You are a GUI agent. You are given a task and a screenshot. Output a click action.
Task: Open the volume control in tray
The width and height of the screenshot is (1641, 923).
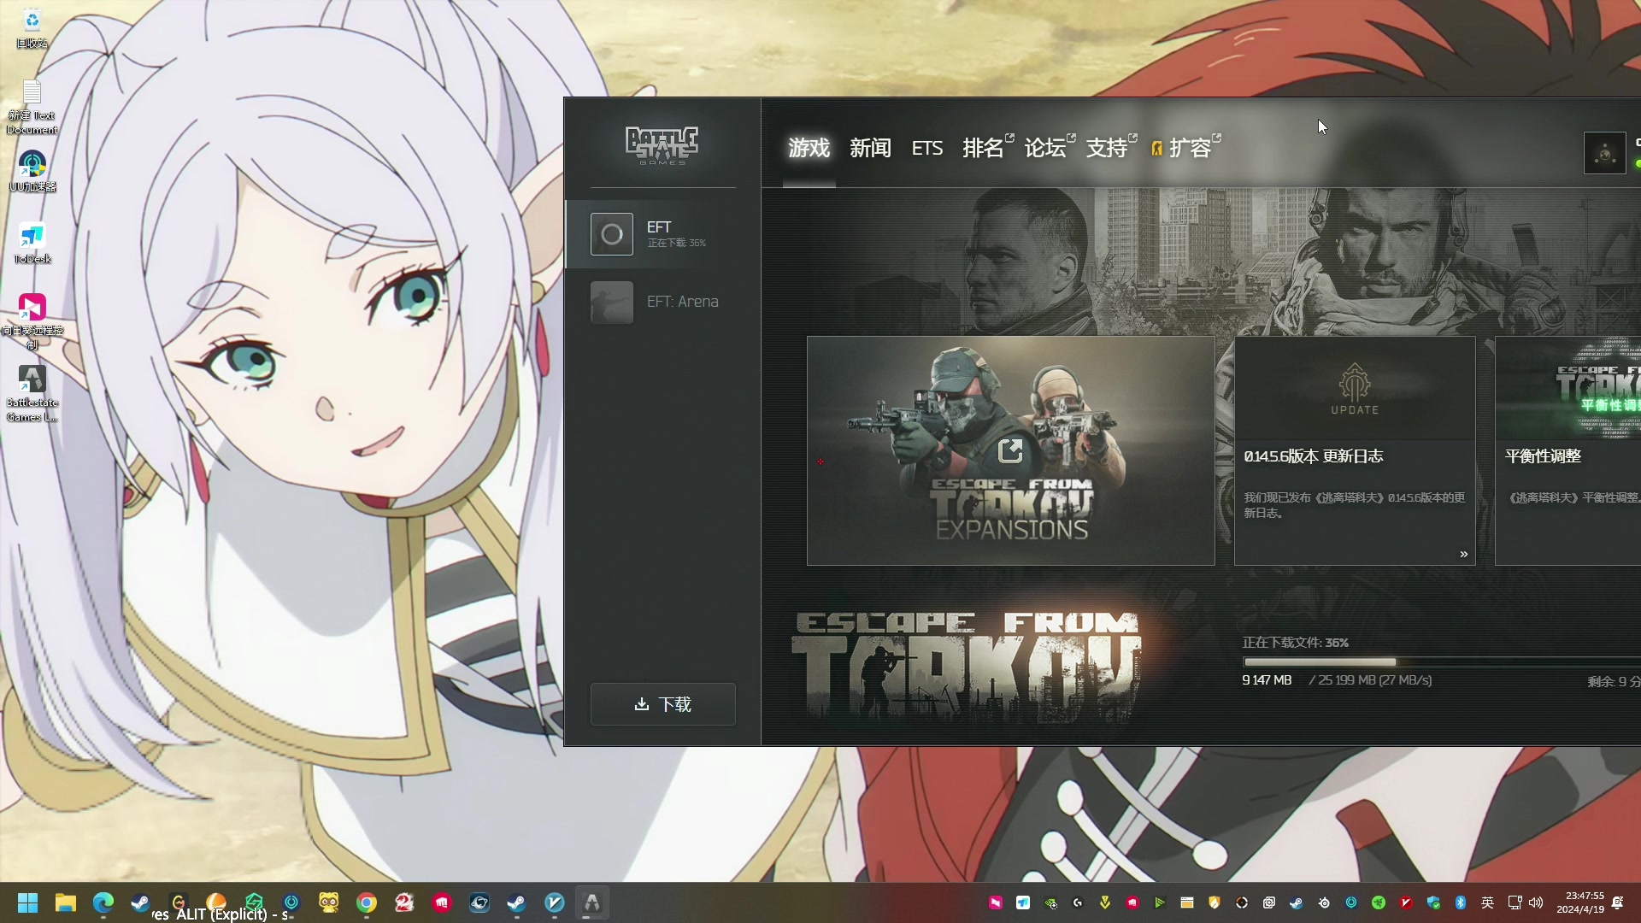pos(1536,902)
